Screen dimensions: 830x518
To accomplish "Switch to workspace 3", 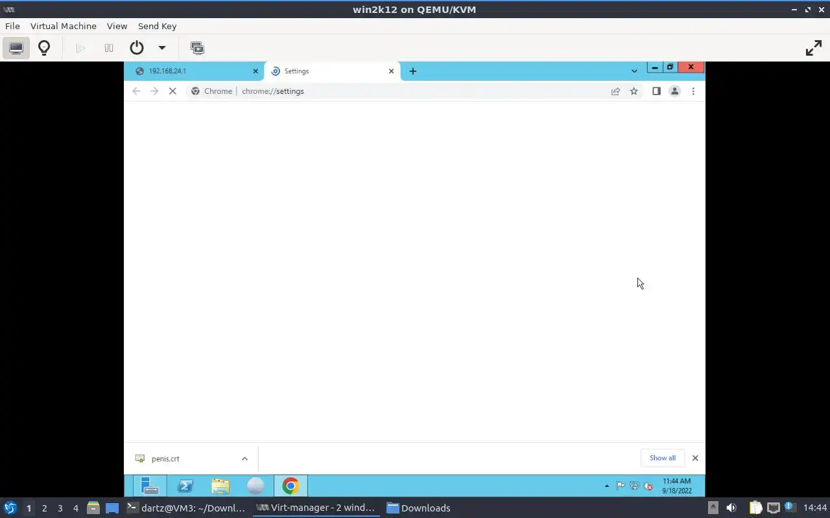I will pyautogui.click(x=60, y=508).
